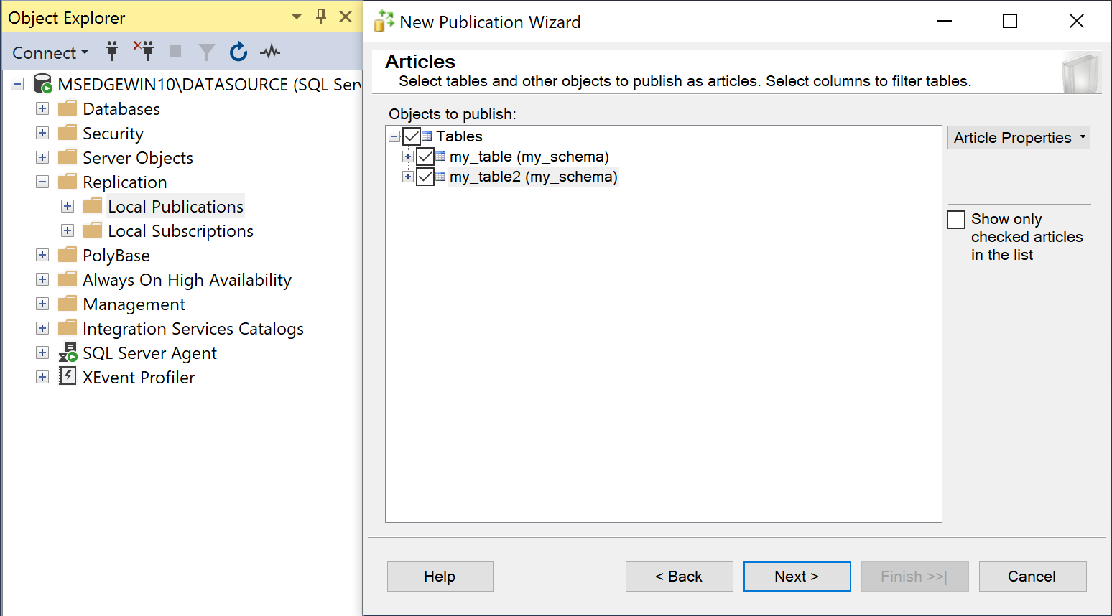Click the Disconnect icon in Object Explorer
The width and height of the screenshot is (1112, 616).
(x=144, y=51)
